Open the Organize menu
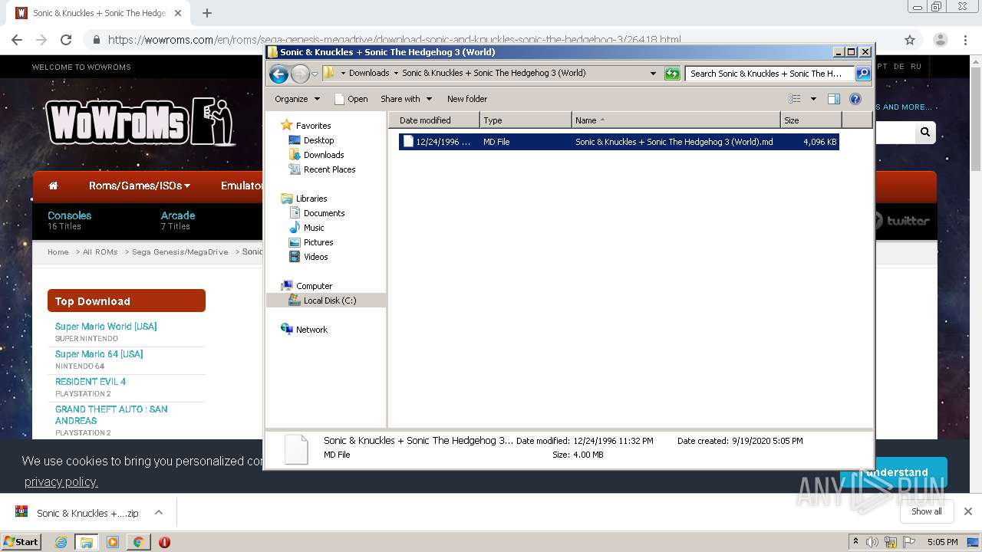Viewport: 982px width, 552px height. tap(297, 99)
